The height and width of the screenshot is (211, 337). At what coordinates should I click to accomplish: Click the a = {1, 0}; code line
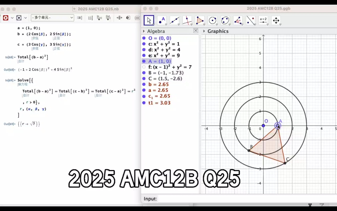pos(29,28)
